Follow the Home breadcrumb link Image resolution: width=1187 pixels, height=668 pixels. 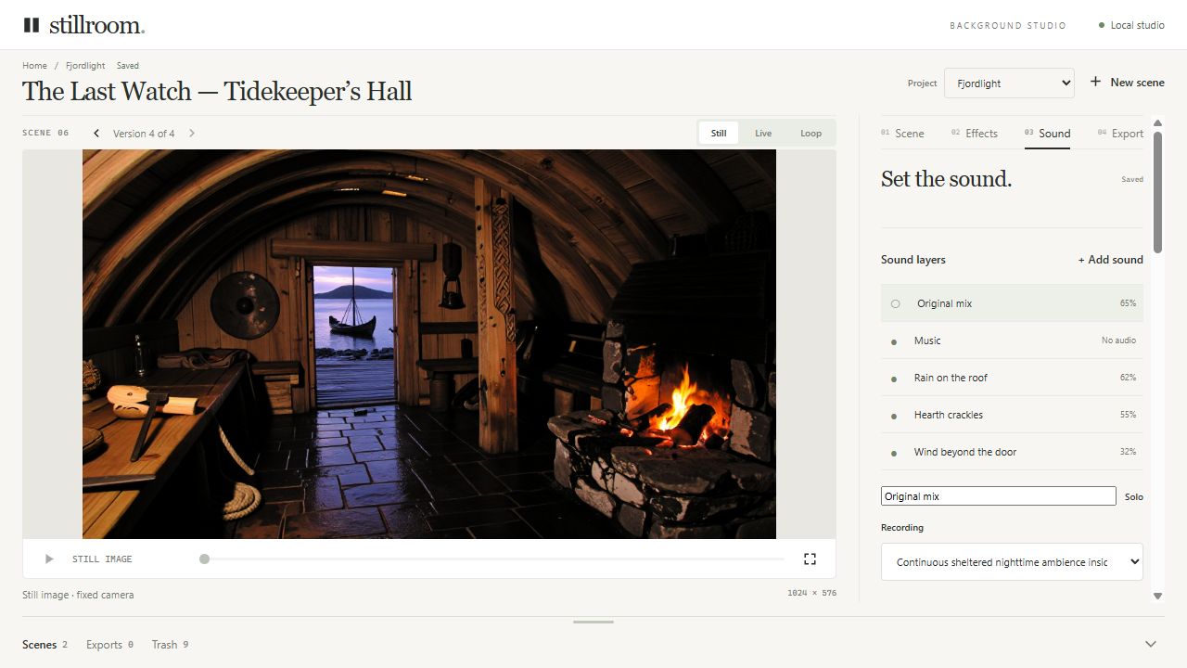[x=34, y=66]
